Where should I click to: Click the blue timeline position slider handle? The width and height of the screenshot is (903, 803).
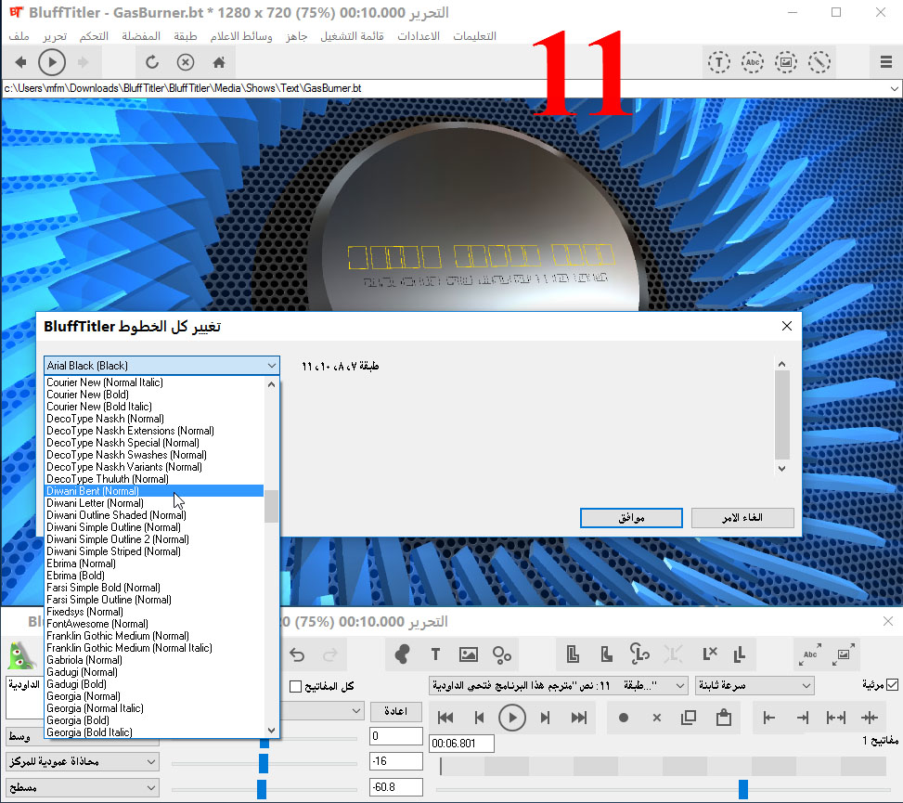click(743, 789)
